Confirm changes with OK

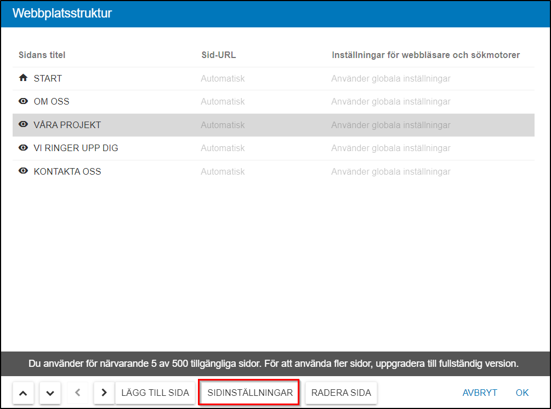point(522,393)
